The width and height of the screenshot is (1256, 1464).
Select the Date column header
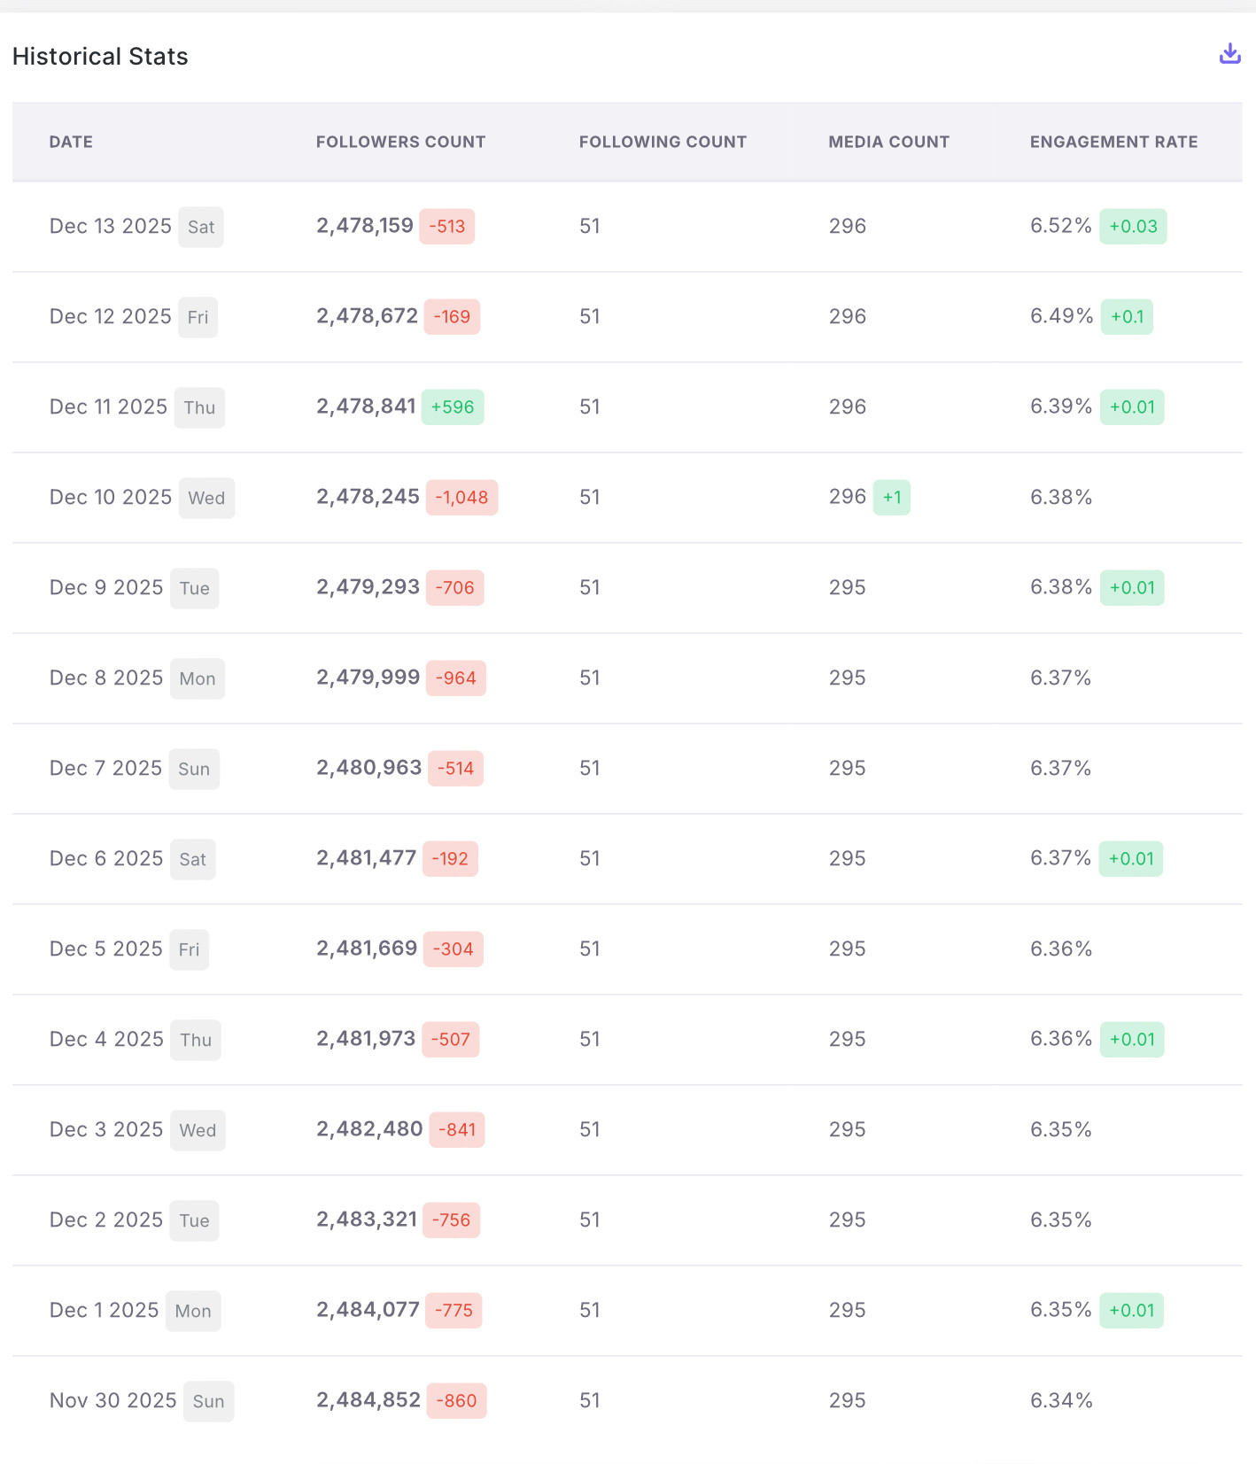(71, 142)
